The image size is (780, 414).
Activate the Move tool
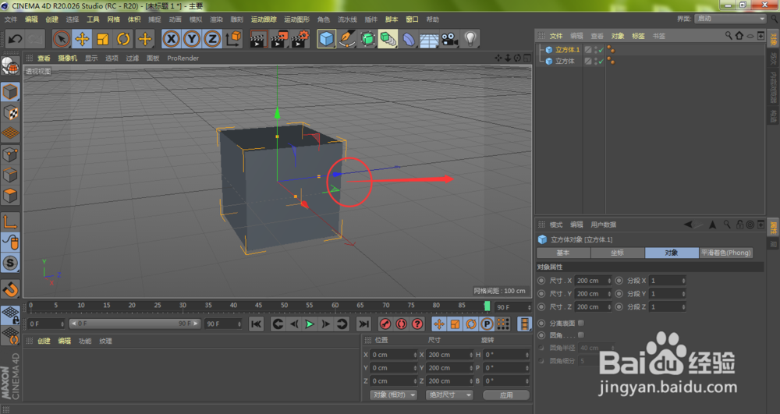point(82,39)
